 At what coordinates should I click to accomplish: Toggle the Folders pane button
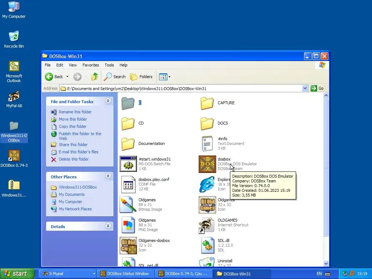point(141,77)
